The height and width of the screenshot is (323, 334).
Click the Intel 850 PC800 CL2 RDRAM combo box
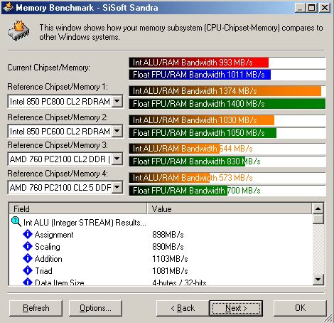point(65,101)
